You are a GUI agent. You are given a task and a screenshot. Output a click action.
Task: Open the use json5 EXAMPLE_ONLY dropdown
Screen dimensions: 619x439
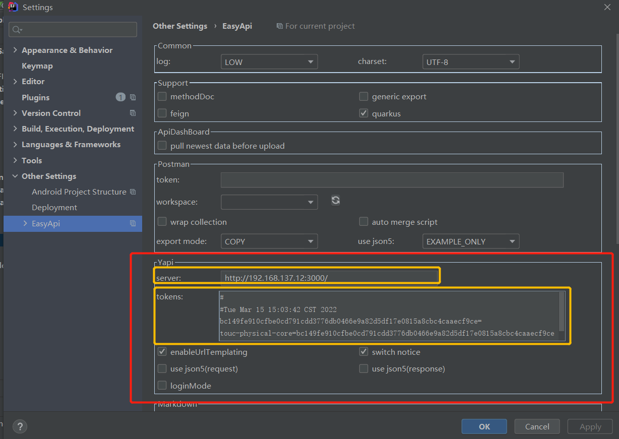point(471,241)
